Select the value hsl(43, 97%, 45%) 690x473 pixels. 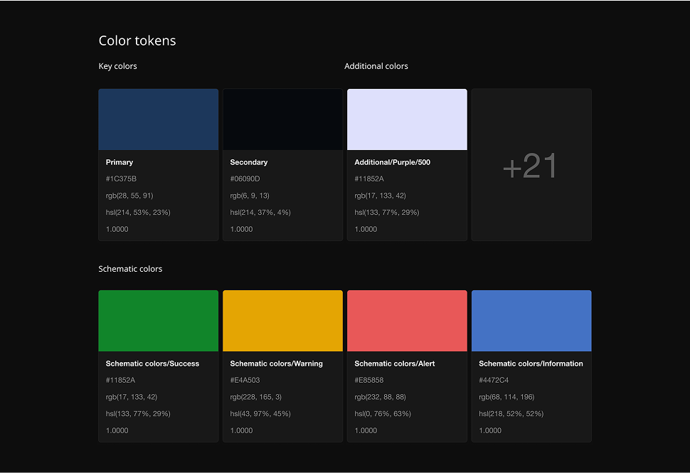coord(260,413)
